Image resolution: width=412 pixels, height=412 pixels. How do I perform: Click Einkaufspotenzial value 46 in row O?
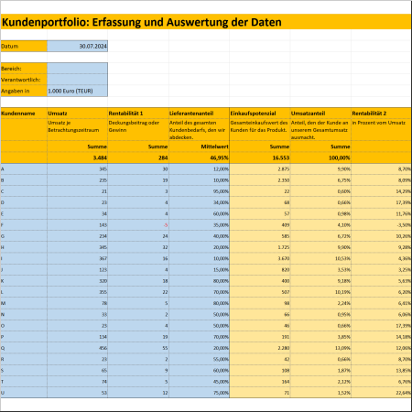(260, 326)
